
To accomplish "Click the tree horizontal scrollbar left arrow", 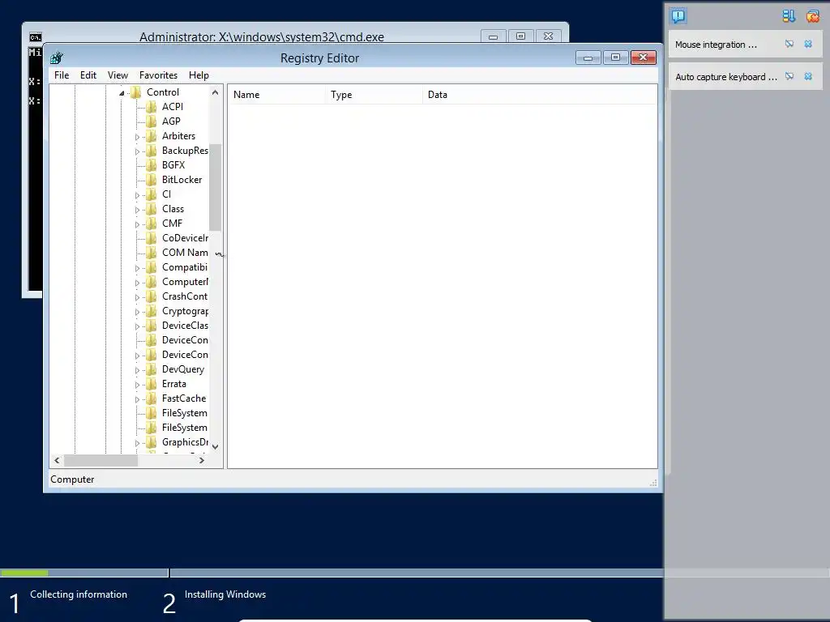I will click(x=58, y=461).
